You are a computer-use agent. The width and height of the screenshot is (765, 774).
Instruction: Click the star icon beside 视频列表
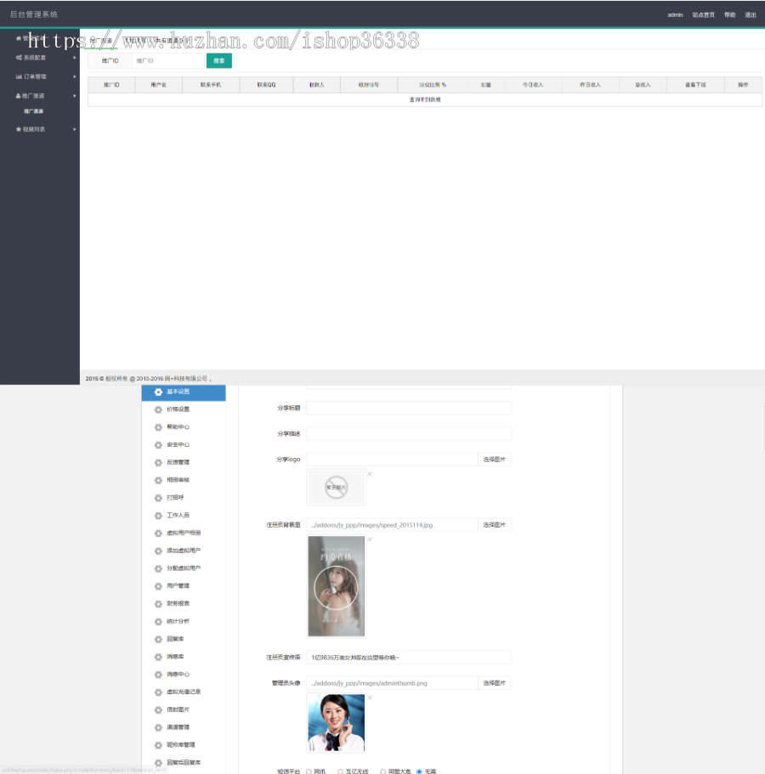click(19, 129)
